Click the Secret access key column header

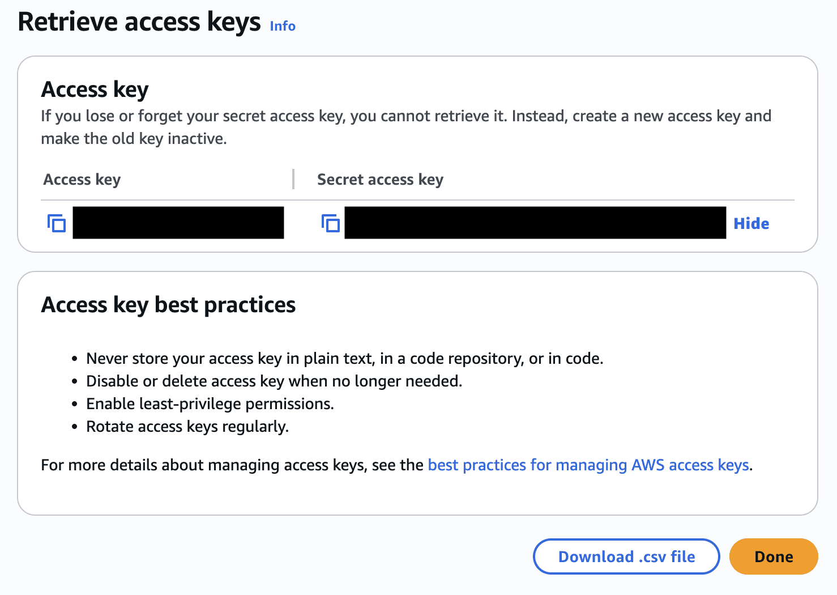(380, 180)
